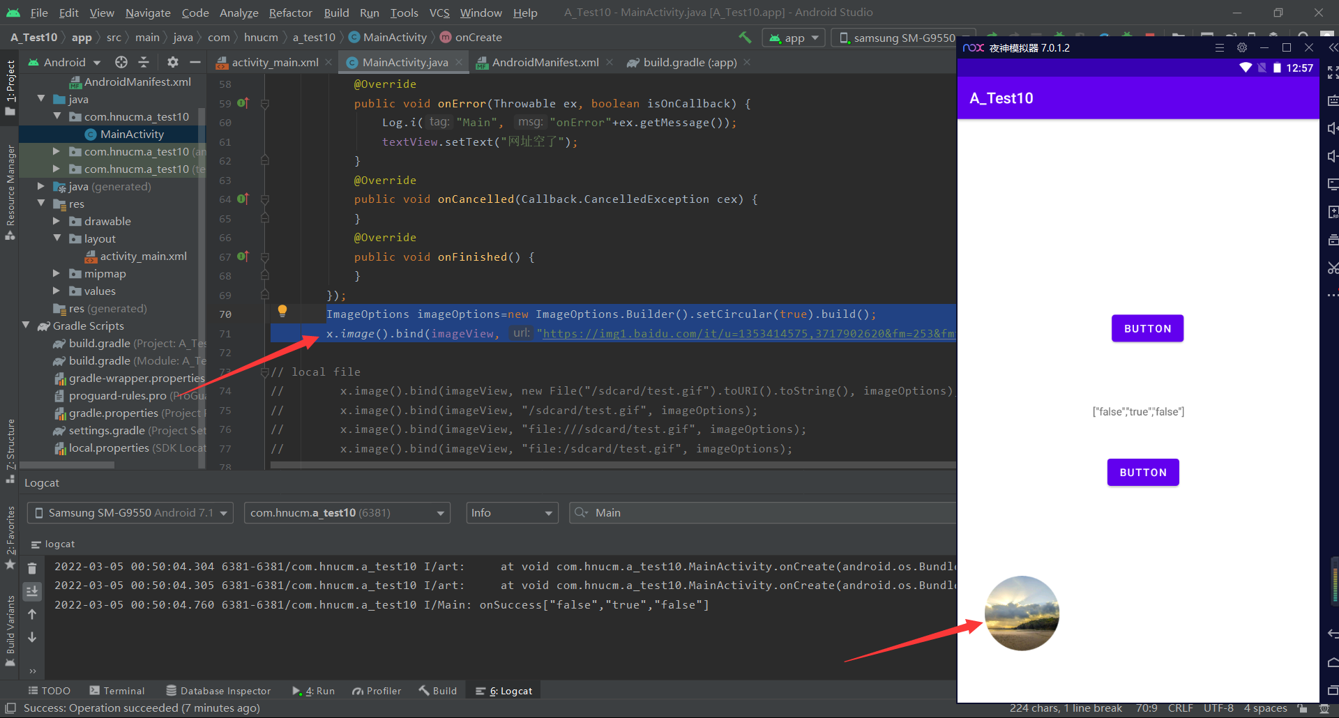Open the Profiler tool window
Viewport: 1339px width, 718px height.
point(377,691)
